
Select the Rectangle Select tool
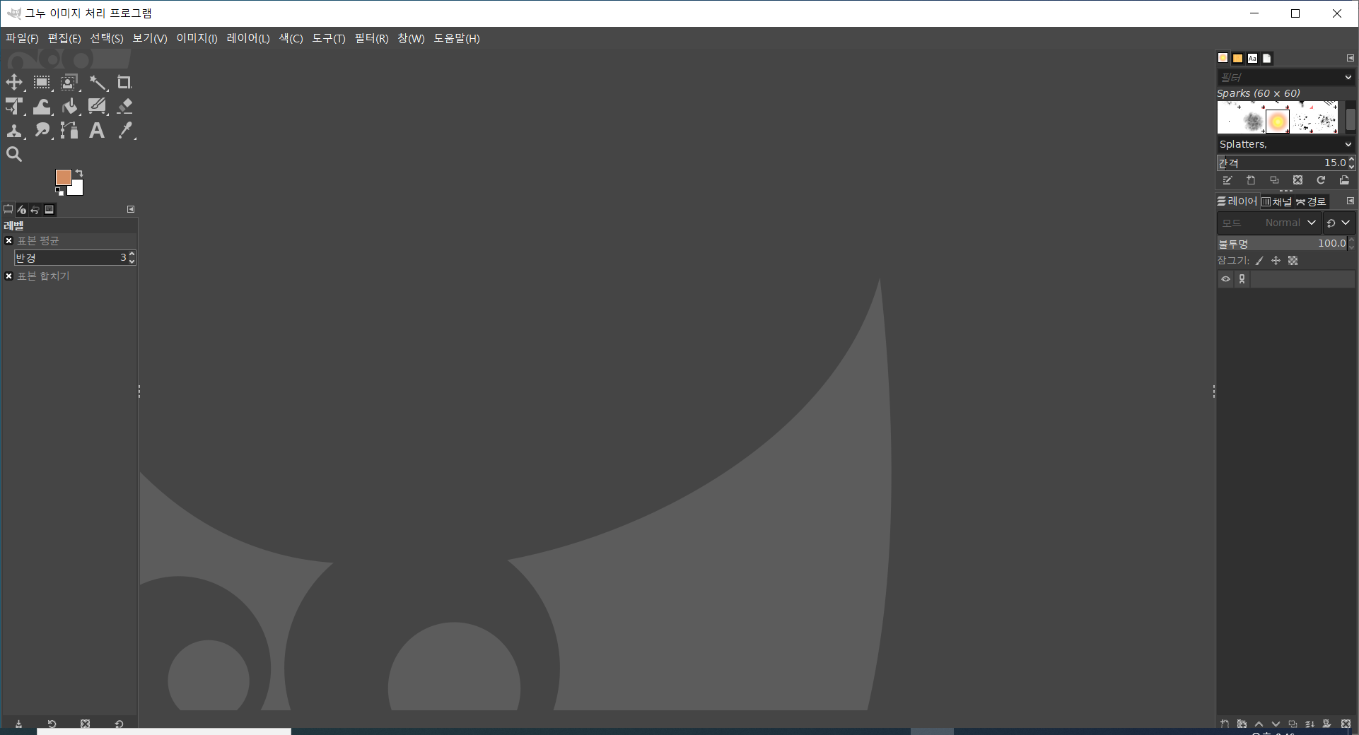point(42,83)
